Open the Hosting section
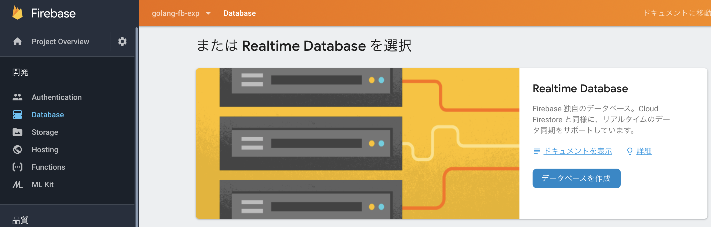Image resolution: width=711 pixels, height=227 pixels. [x=45, y=150]
